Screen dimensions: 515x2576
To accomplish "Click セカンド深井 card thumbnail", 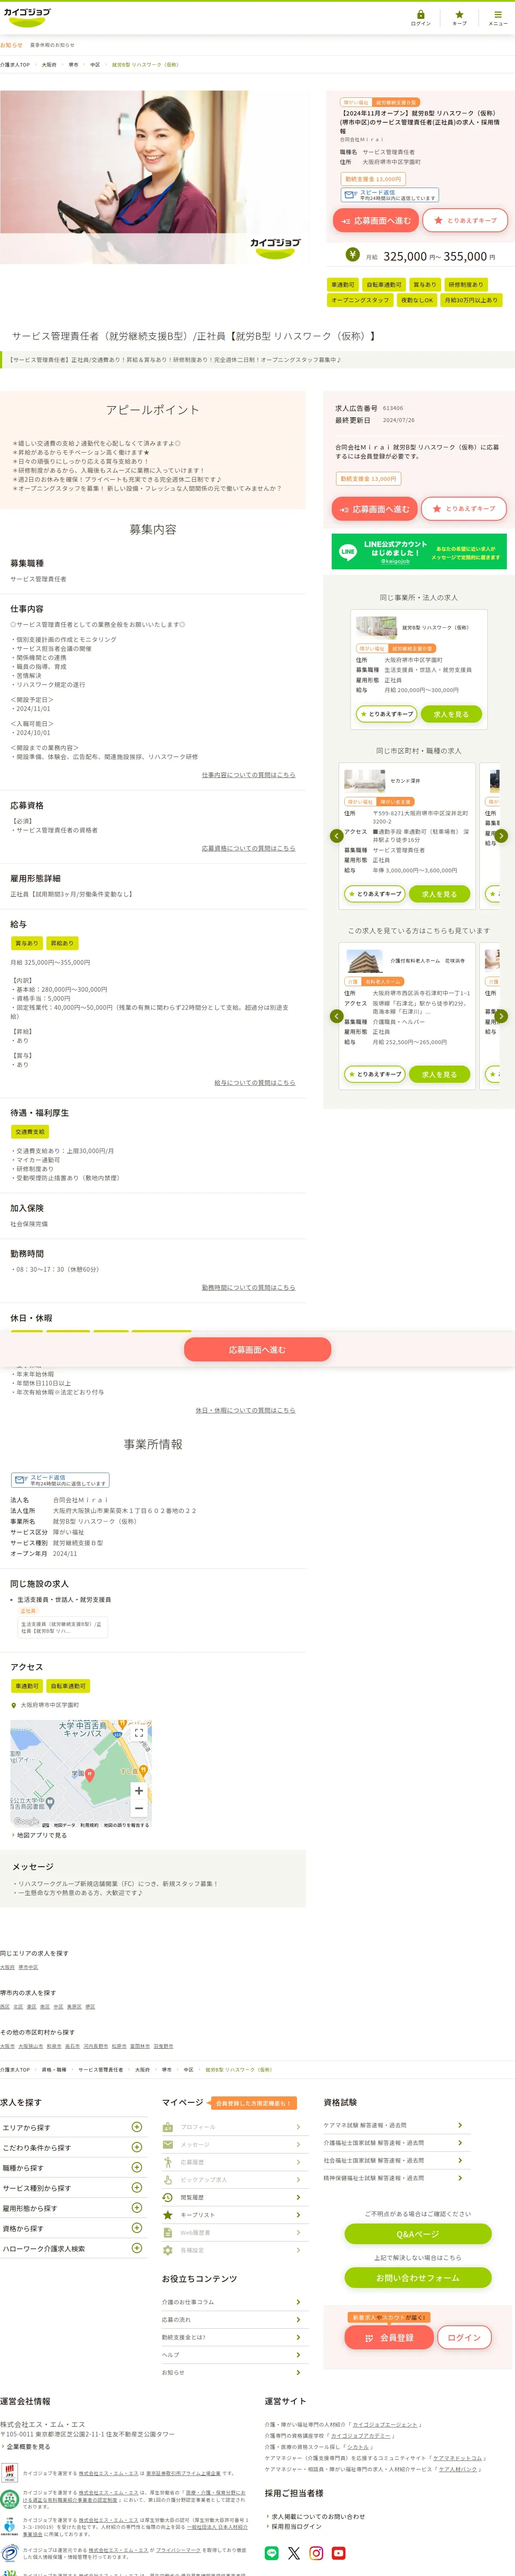I will [364, 780].
